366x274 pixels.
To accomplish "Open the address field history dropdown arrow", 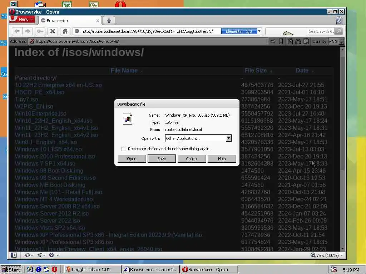I will [259, 31].
